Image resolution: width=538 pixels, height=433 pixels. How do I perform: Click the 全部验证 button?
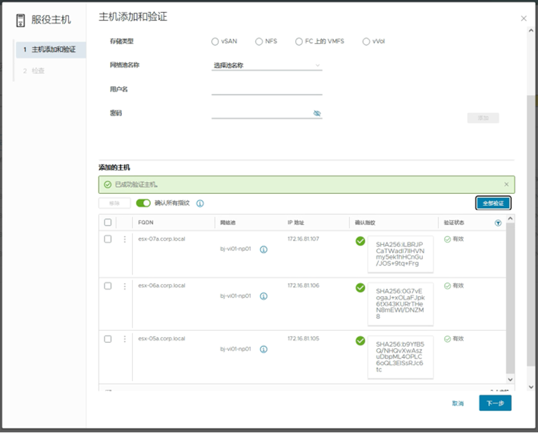point(493,203)
